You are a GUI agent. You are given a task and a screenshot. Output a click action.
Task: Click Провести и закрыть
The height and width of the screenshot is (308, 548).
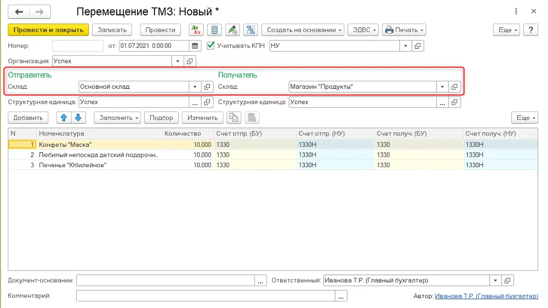[x=48, y=30]
